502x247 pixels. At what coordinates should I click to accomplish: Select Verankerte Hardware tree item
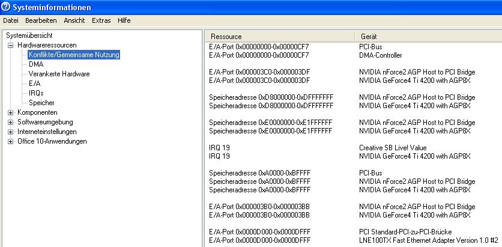click(59, 74)
